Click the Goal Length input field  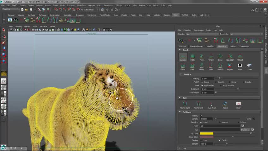[207, 92]
